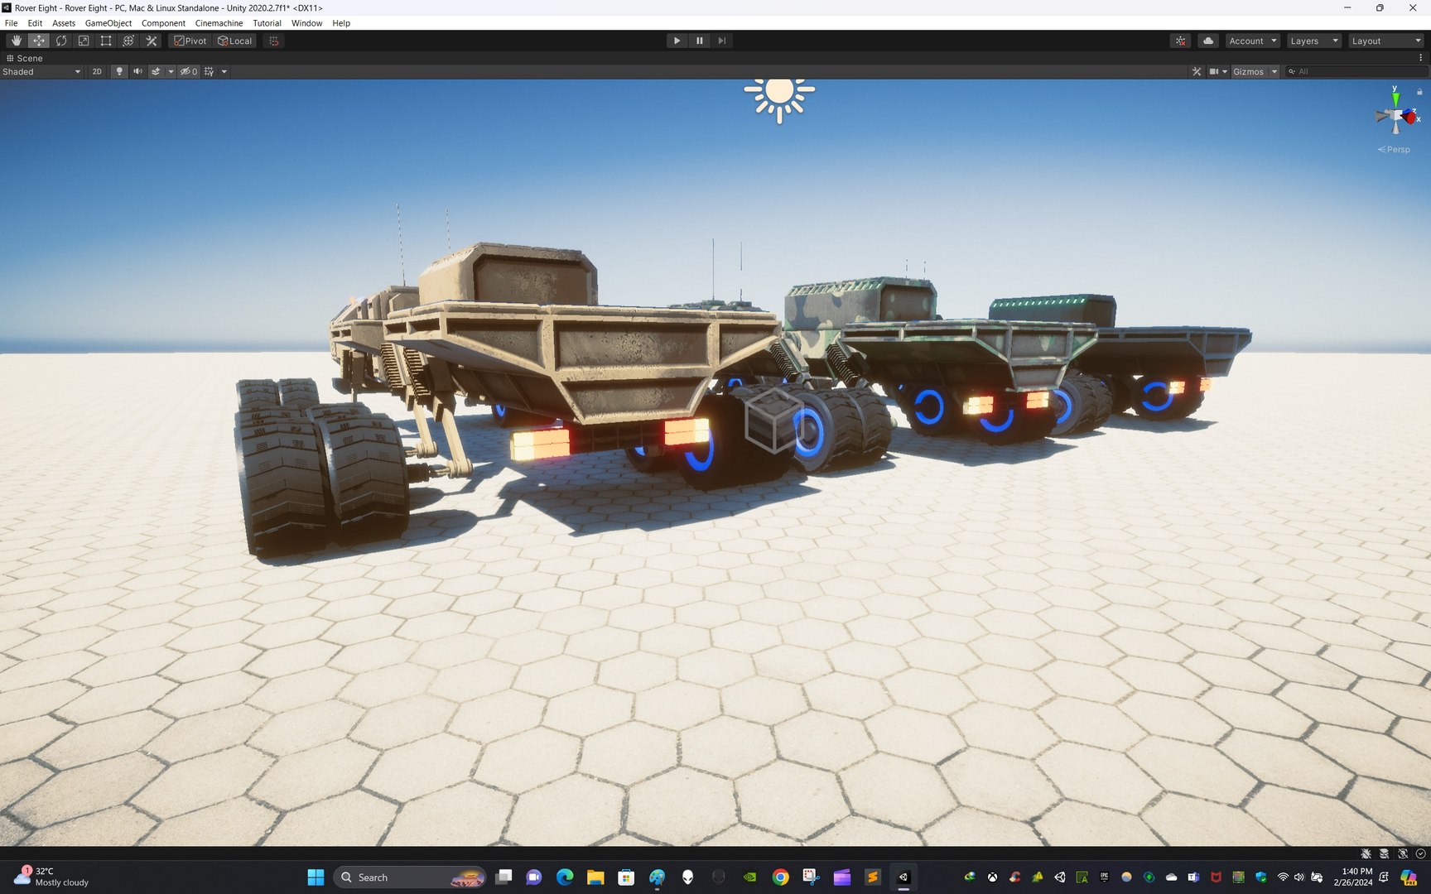Viewport: 1431px width, 894px height.
Task: Click the Pause button
Action: click(699, 41)
